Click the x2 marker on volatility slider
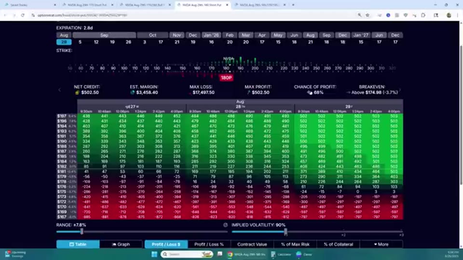The width and height of the screenshot is (463, 260). pos(343,235)
